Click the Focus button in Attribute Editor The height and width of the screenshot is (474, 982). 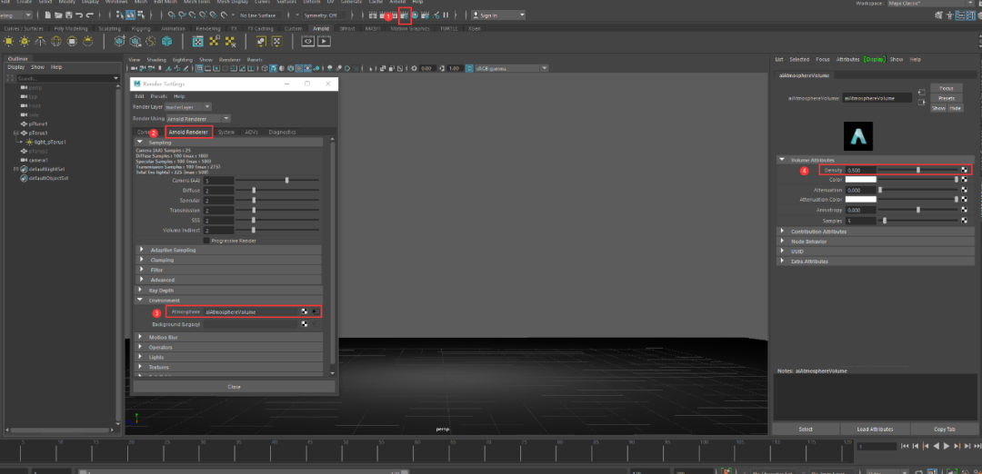point(947,88)
